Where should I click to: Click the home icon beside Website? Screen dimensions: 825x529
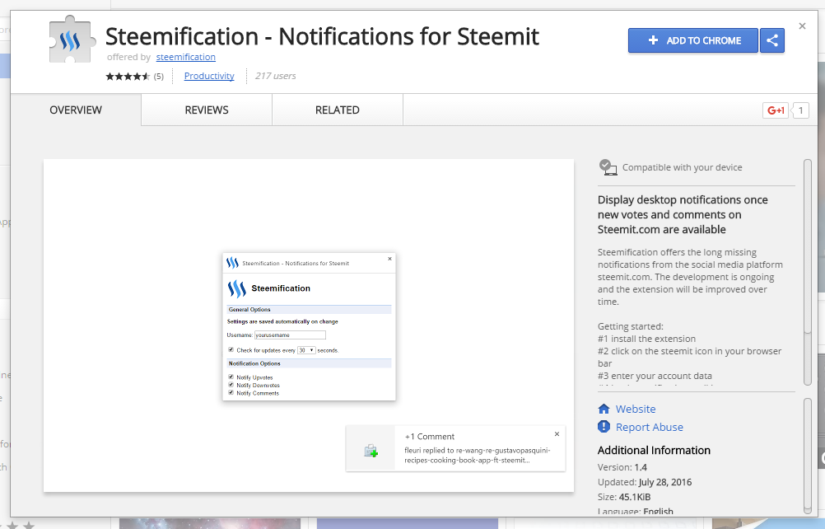(x=604, y=409)
